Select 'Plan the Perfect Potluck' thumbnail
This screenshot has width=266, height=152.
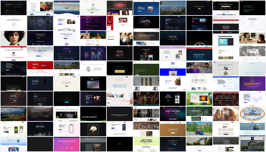[x=40, y=53]
